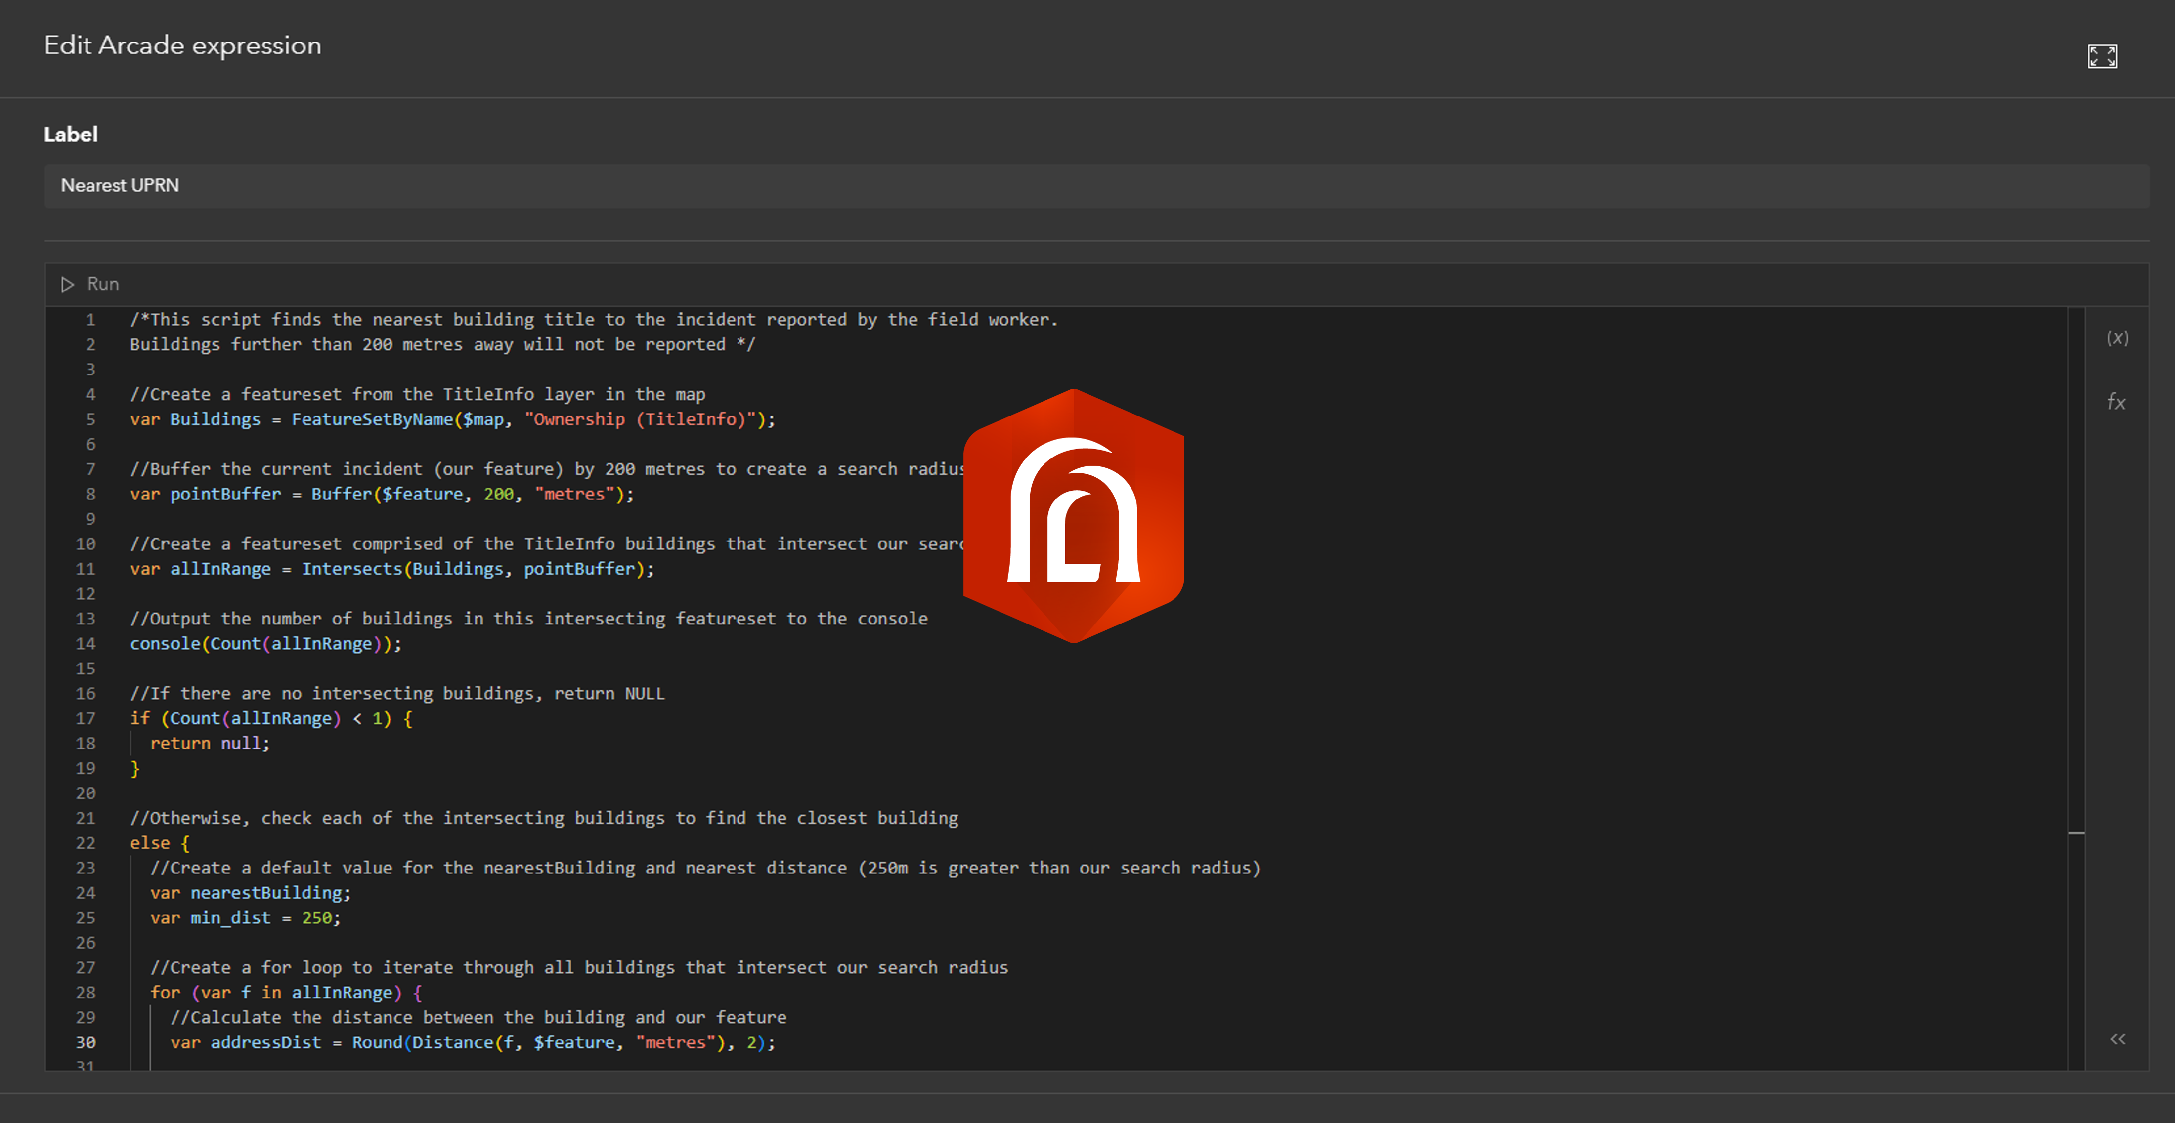Click the editor vertical scrollbar
The height and width of the screenshot is (1123, 2175).
pos(2076,689)
